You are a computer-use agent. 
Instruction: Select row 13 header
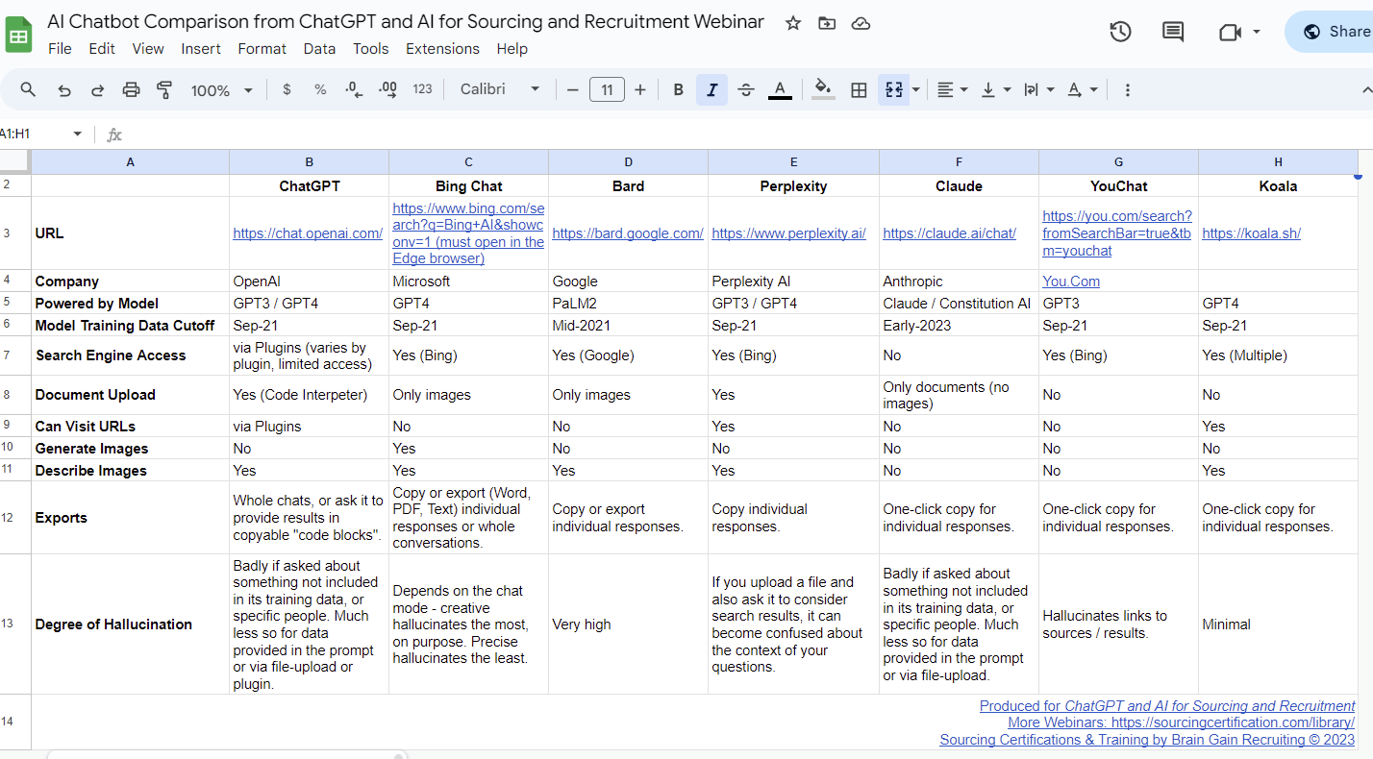coord(15,624)
